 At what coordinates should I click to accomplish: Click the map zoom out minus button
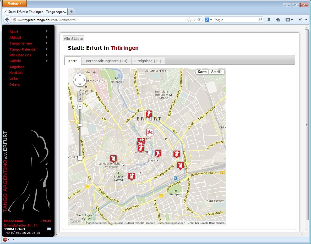80,158
